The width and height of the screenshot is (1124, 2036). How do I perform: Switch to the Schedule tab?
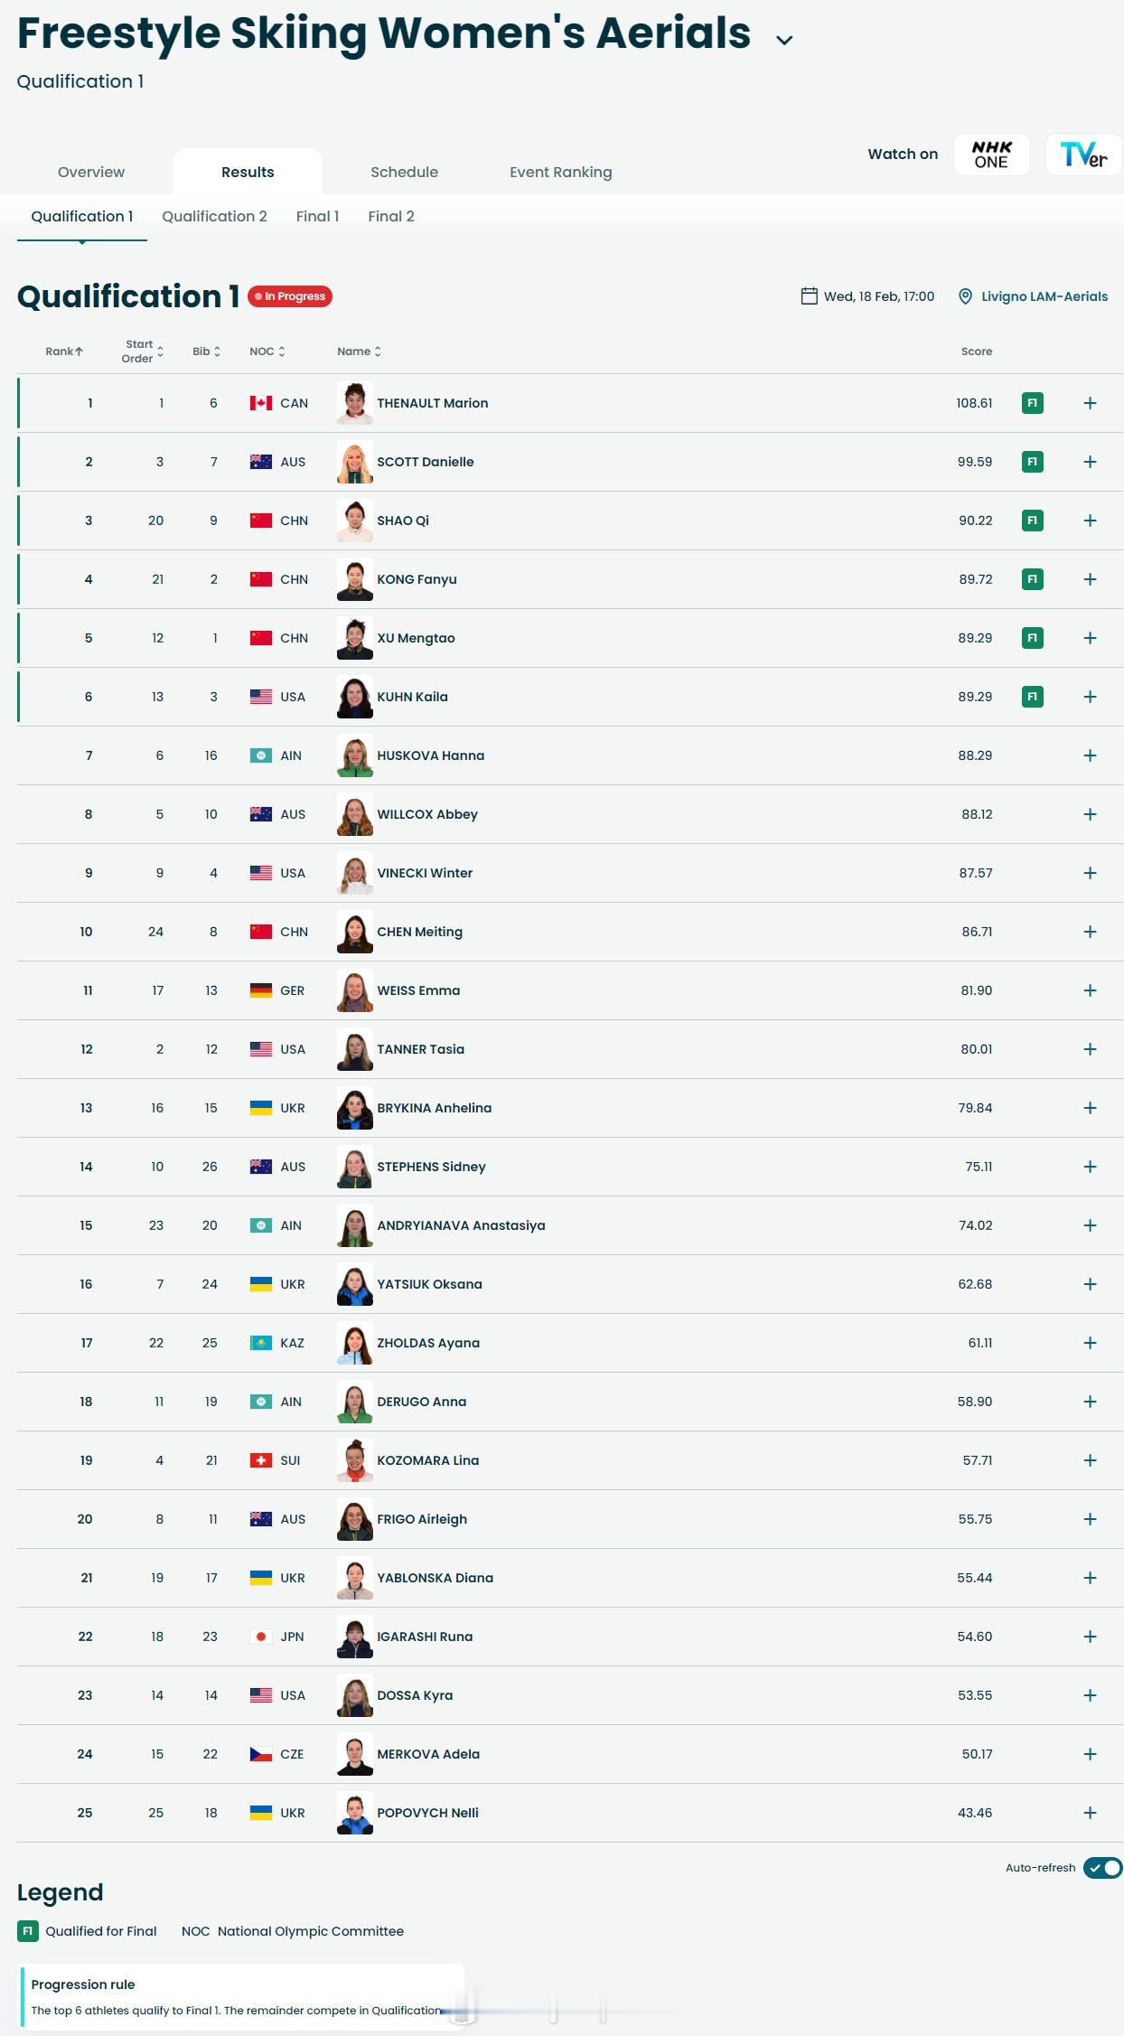tap(404, 172)
